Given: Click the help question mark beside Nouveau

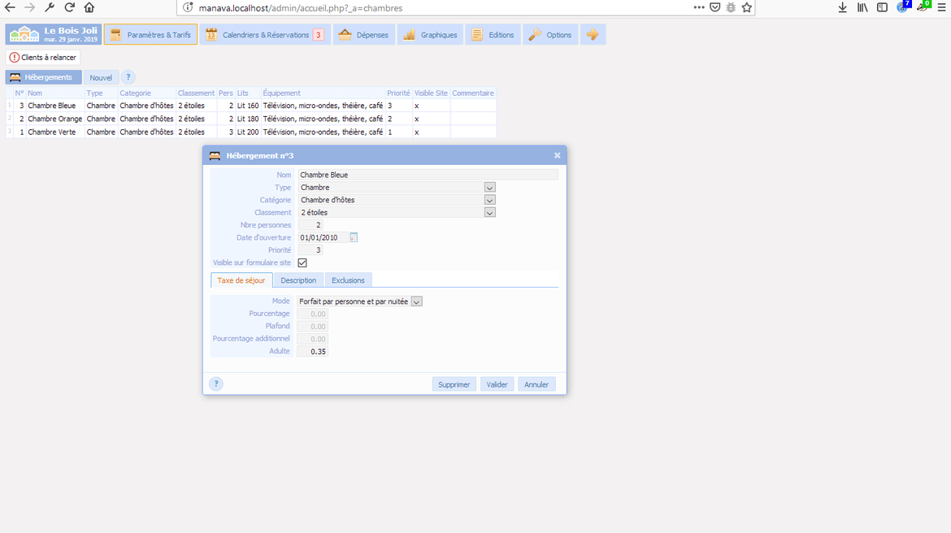Looking at the screenshot, I should [128, 77].
